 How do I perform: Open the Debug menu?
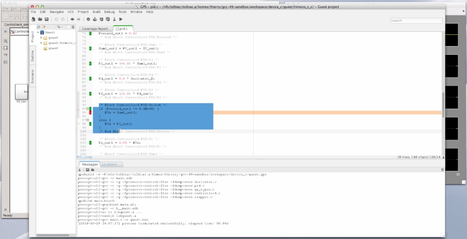click(109, 12)
